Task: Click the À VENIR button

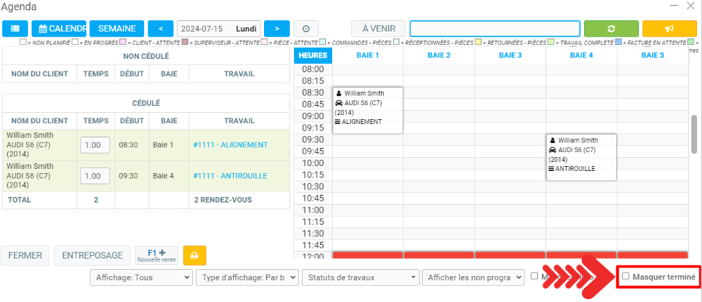Action: coord(378,29)
